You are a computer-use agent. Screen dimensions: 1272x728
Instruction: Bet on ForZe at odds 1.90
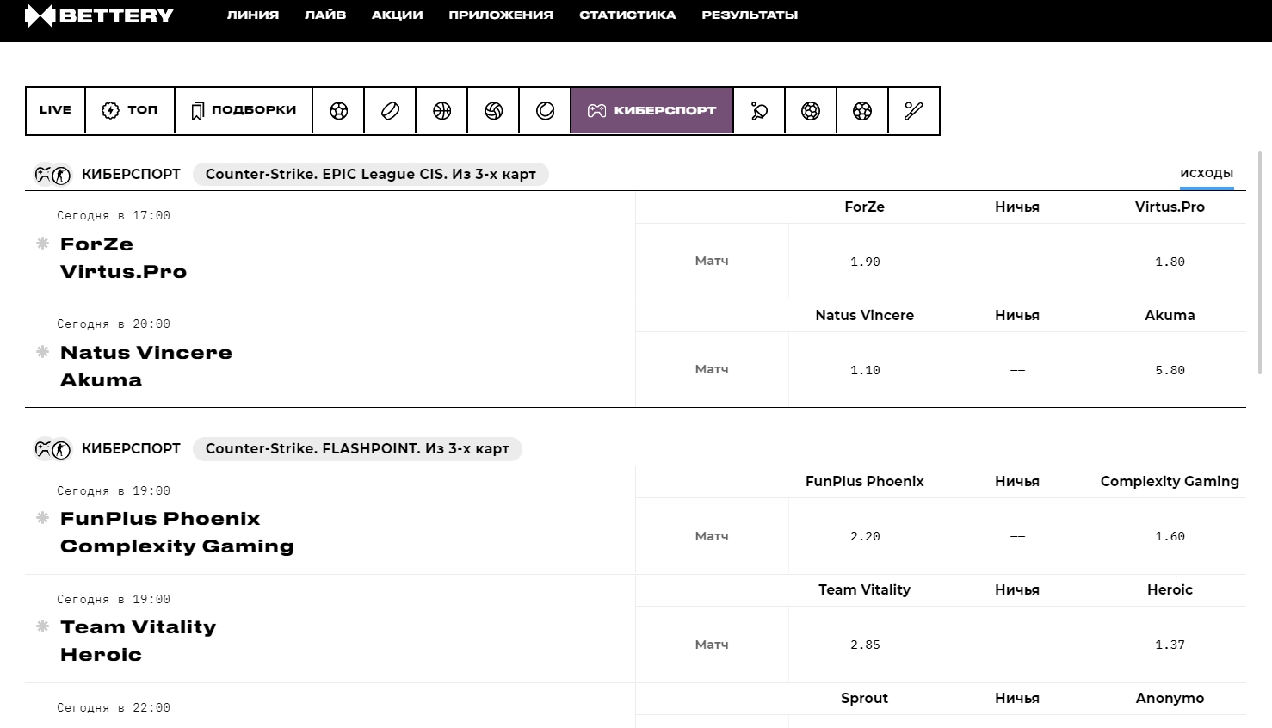tap(865, 262)
